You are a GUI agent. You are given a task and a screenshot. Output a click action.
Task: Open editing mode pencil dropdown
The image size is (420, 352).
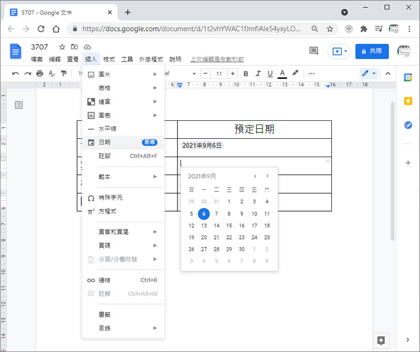click(369, 74)
